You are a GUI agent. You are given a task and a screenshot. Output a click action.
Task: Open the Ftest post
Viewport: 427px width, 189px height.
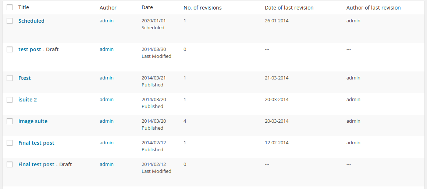coord(25,78)
